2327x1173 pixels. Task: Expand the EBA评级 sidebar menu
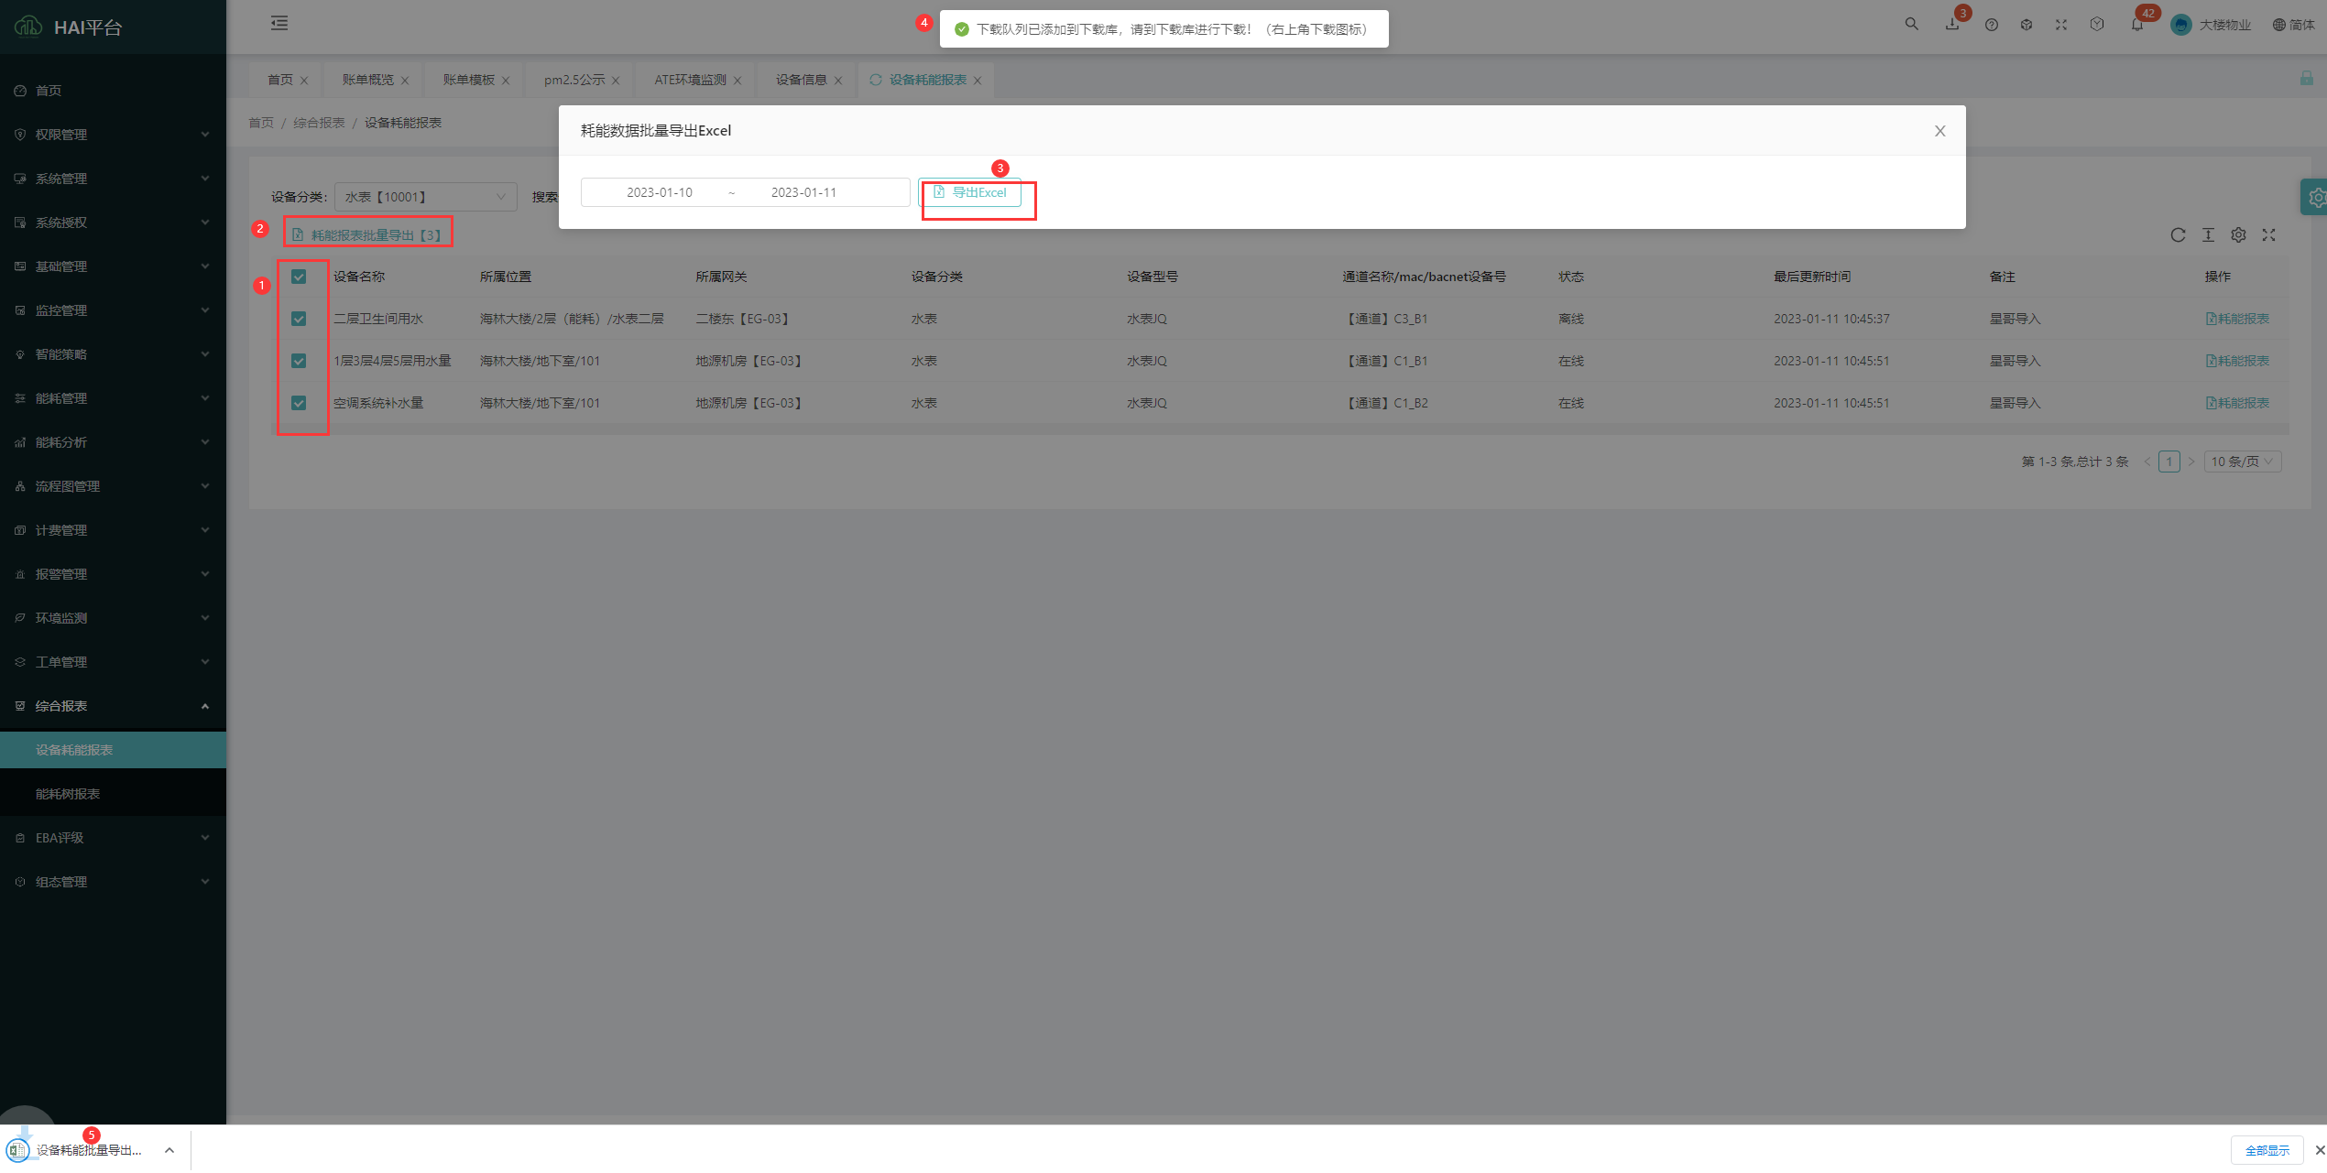click(x=113, y=838)
